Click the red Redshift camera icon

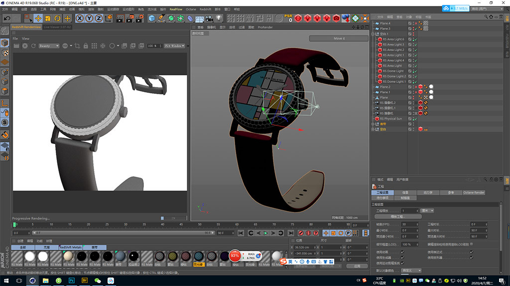(x=336, y=18)
